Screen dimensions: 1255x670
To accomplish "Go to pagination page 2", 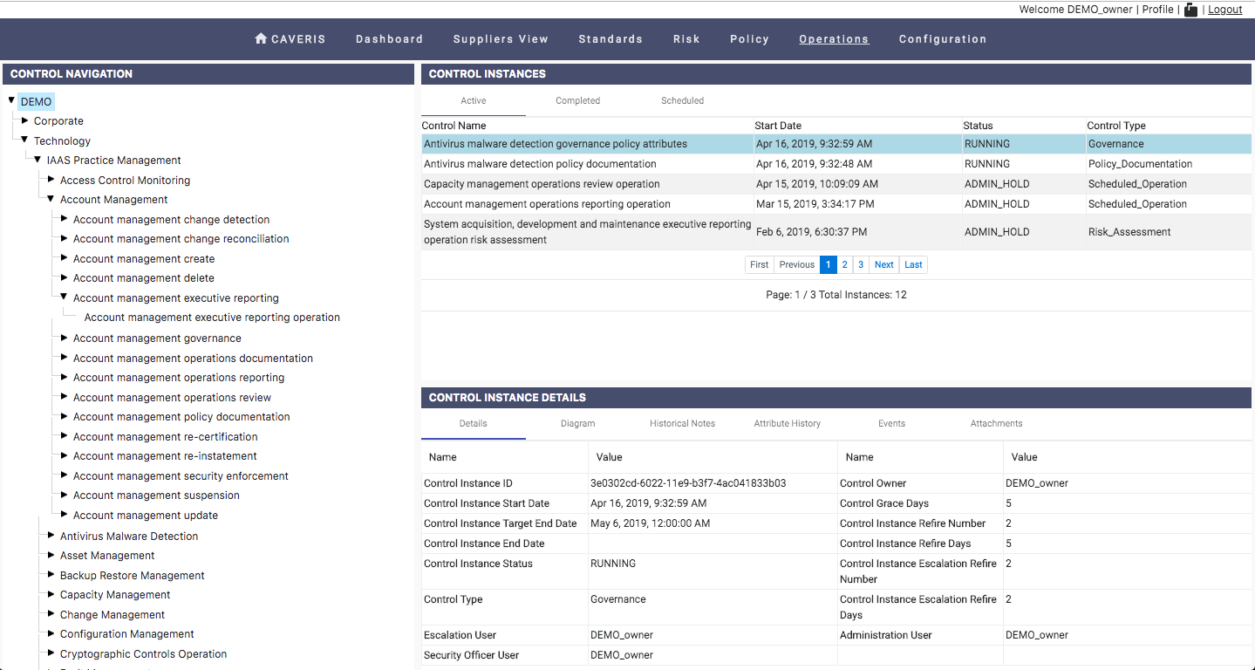I will 845,264.
